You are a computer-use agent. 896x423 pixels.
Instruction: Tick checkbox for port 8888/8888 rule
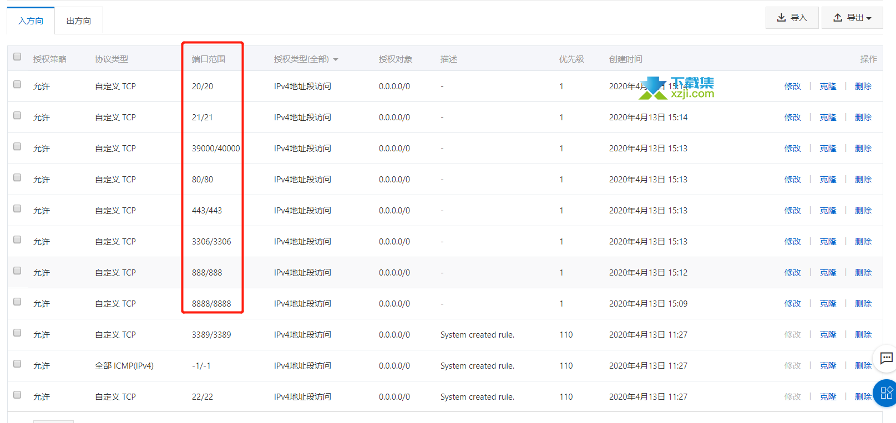click(x=17, y=302)
